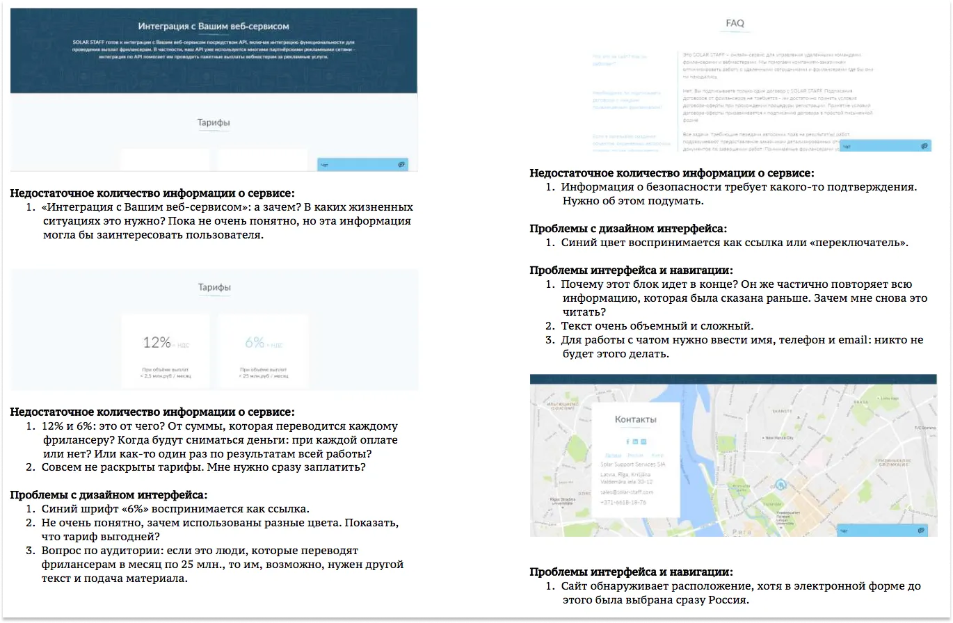
Task: Click the 'Тарифы' heading above the 12% card
Action: click(214, 287)
